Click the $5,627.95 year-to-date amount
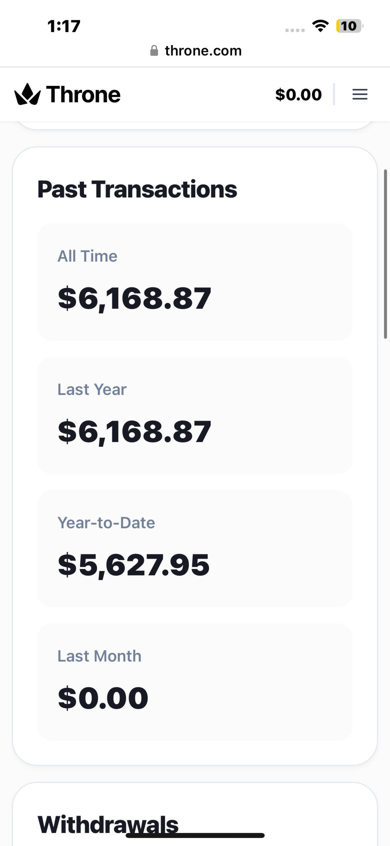The image size is (390, 846). [133, 565]
